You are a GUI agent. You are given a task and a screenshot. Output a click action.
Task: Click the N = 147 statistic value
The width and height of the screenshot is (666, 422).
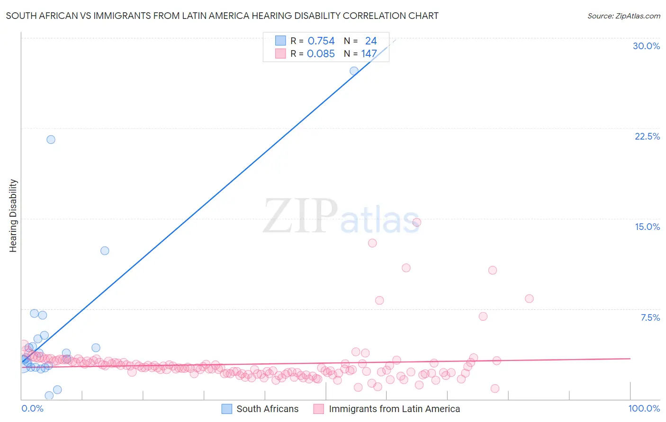[360, 53]
